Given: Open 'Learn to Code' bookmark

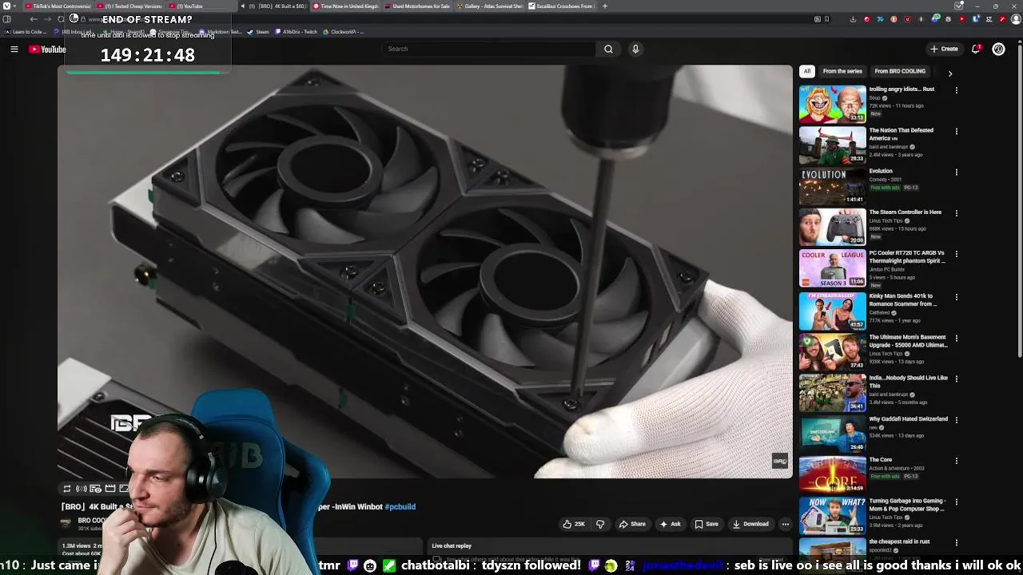Looking at the screenshot, I should pyautogui.click(x=25, y=32).
